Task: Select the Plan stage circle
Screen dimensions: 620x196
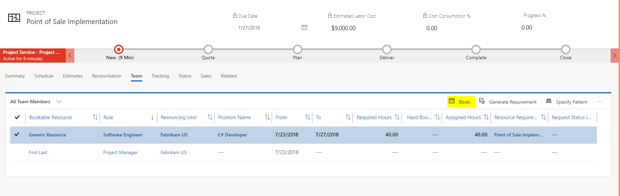Action: pyautogui.click(x=298, y=49)
